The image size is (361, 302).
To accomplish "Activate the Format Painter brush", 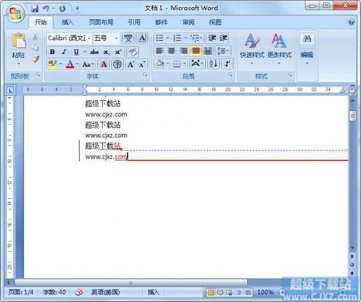I will (35, 59).
